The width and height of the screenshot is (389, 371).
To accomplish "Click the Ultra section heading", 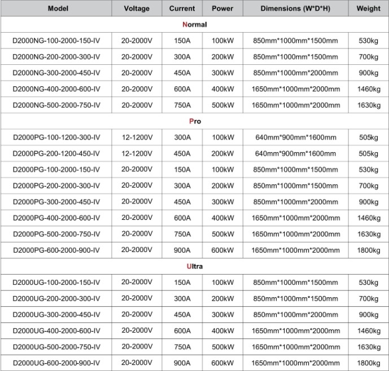I will coord(194,266).
